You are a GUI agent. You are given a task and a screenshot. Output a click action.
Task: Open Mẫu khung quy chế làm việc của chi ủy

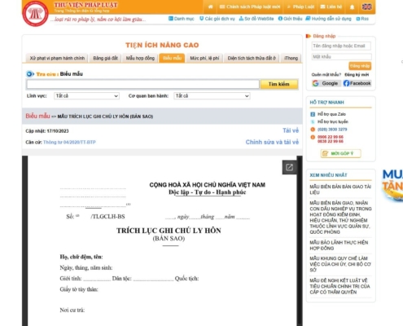pyautogui.click(x=340, y=264)
